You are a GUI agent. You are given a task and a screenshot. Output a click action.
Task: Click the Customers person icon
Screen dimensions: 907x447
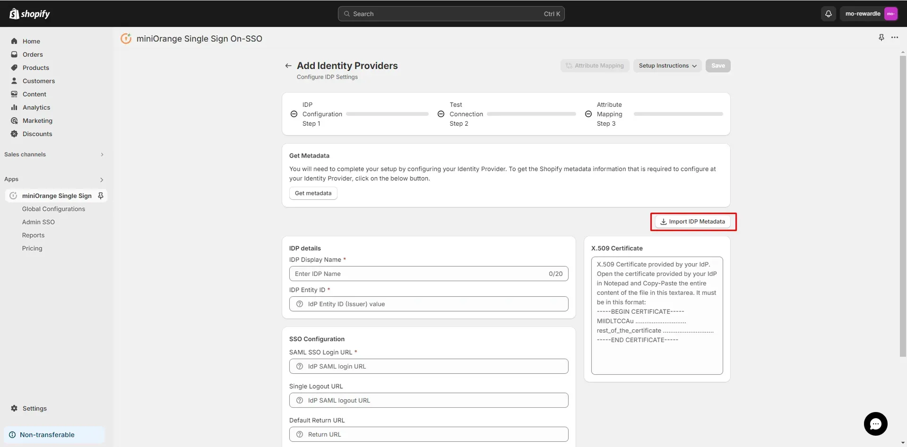click(x=14, y=81)
